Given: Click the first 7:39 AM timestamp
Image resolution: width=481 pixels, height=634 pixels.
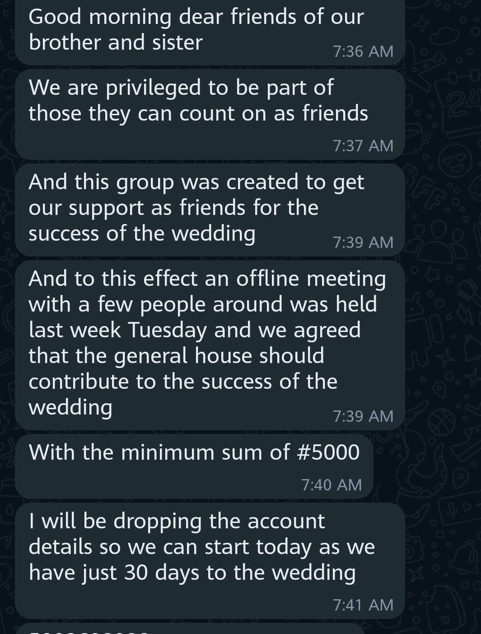Looking at the screenshot, I should click(x=363, y=242).
